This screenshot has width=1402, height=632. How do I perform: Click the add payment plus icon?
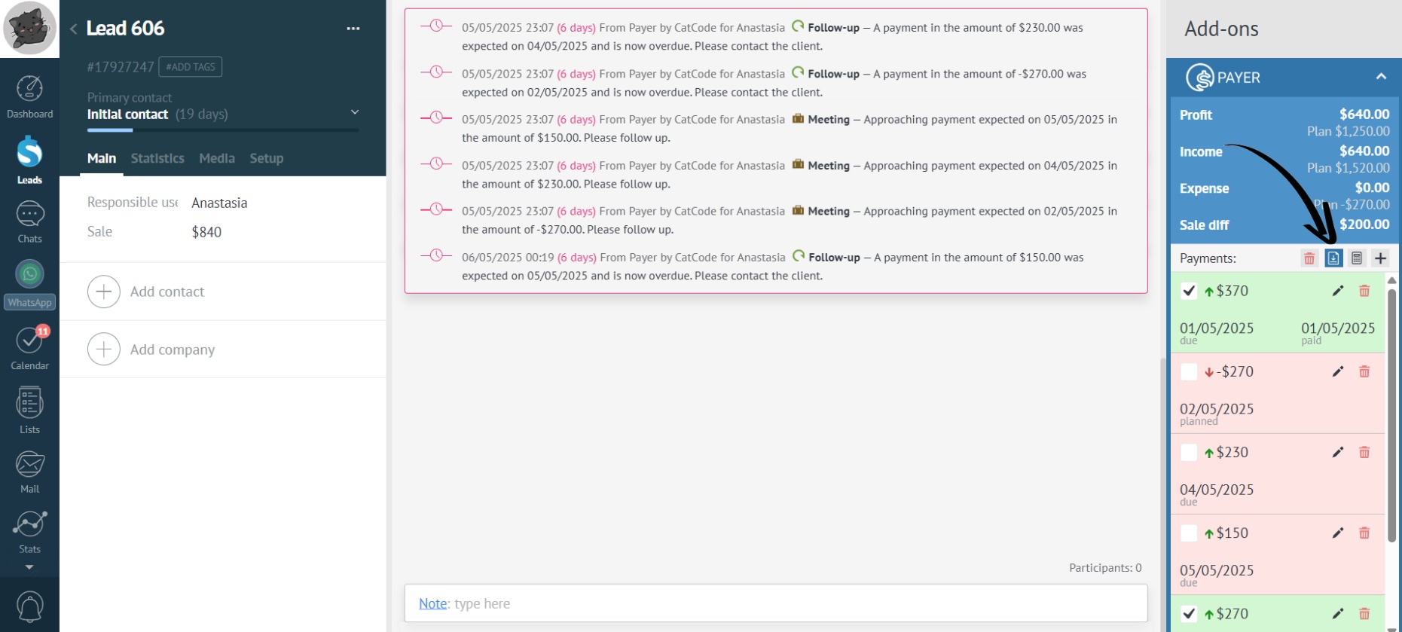(1380, 258)
